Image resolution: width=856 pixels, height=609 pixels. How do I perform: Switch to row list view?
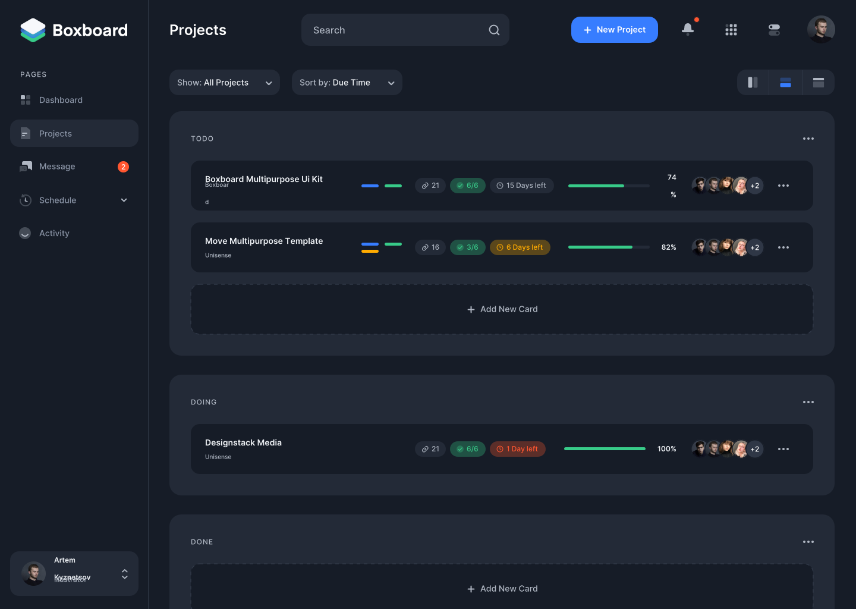pos(785,82)
